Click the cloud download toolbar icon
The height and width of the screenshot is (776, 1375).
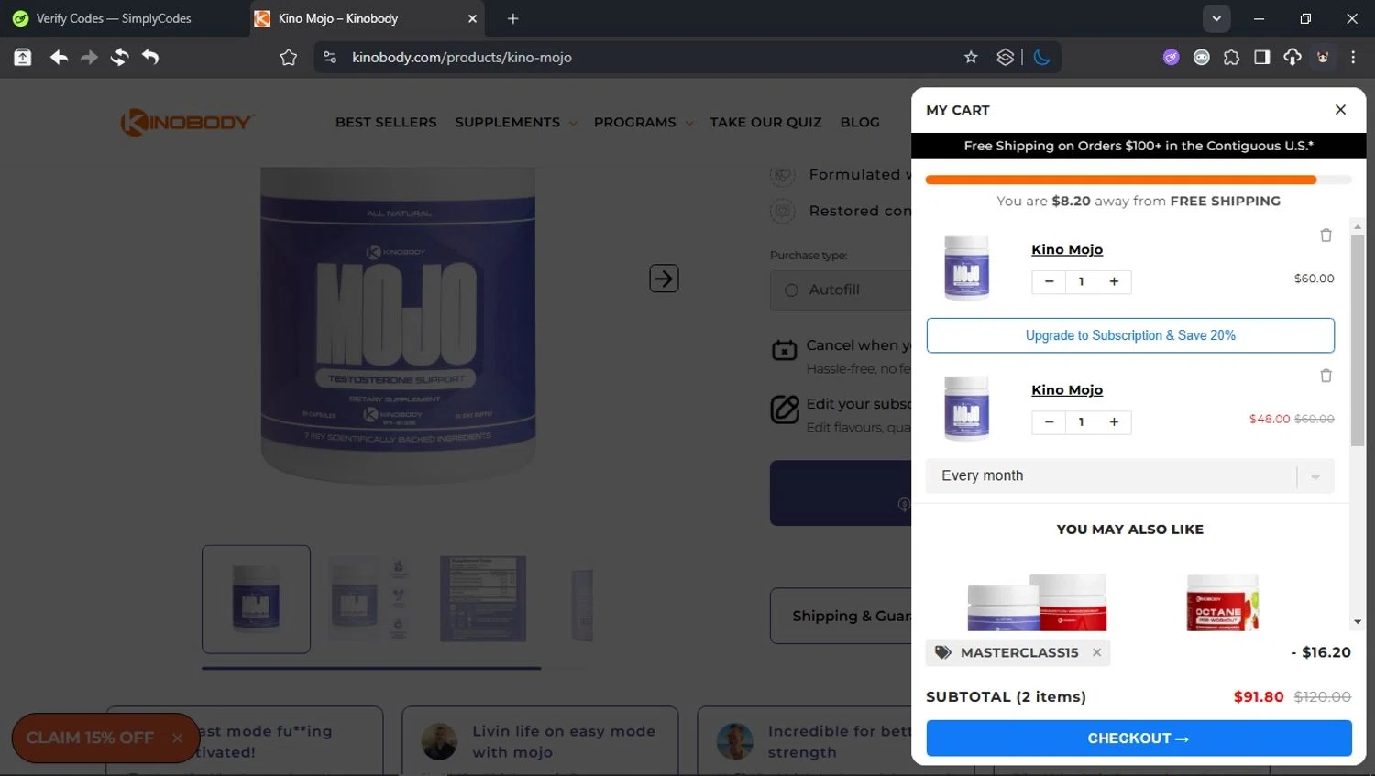click(1292, 57)
